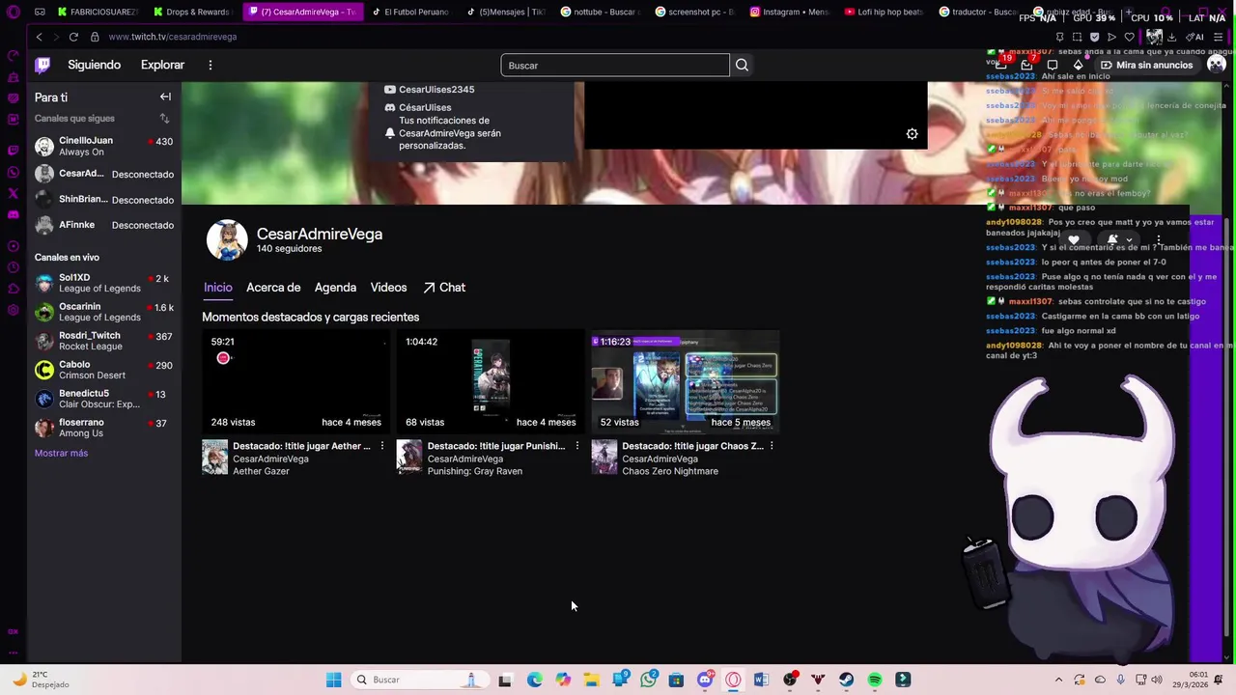Collapse the Para ti sidebar

[x=165, y=97]
